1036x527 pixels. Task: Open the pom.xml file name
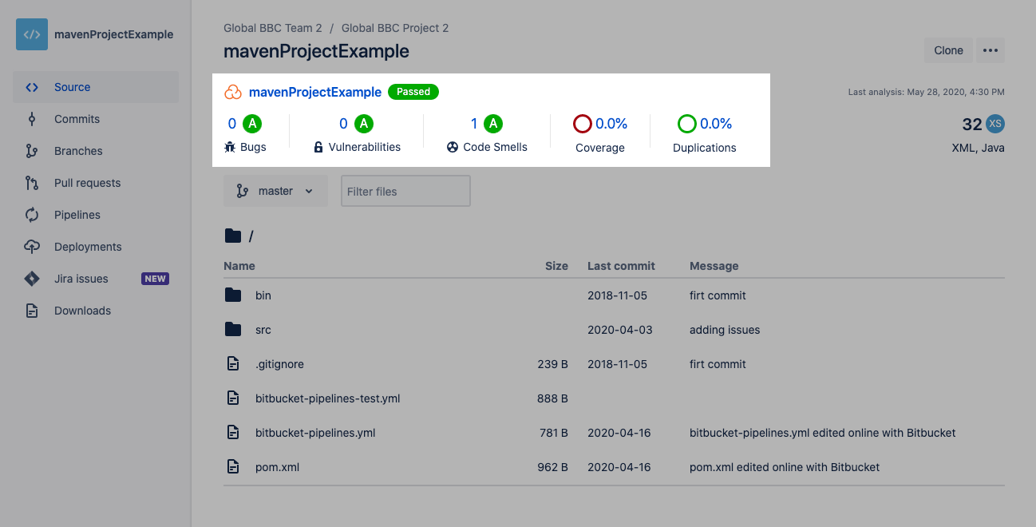[278, 467]
